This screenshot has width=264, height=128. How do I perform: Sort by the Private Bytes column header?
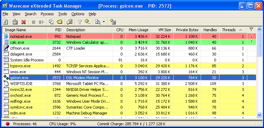(x=187, y=30)
